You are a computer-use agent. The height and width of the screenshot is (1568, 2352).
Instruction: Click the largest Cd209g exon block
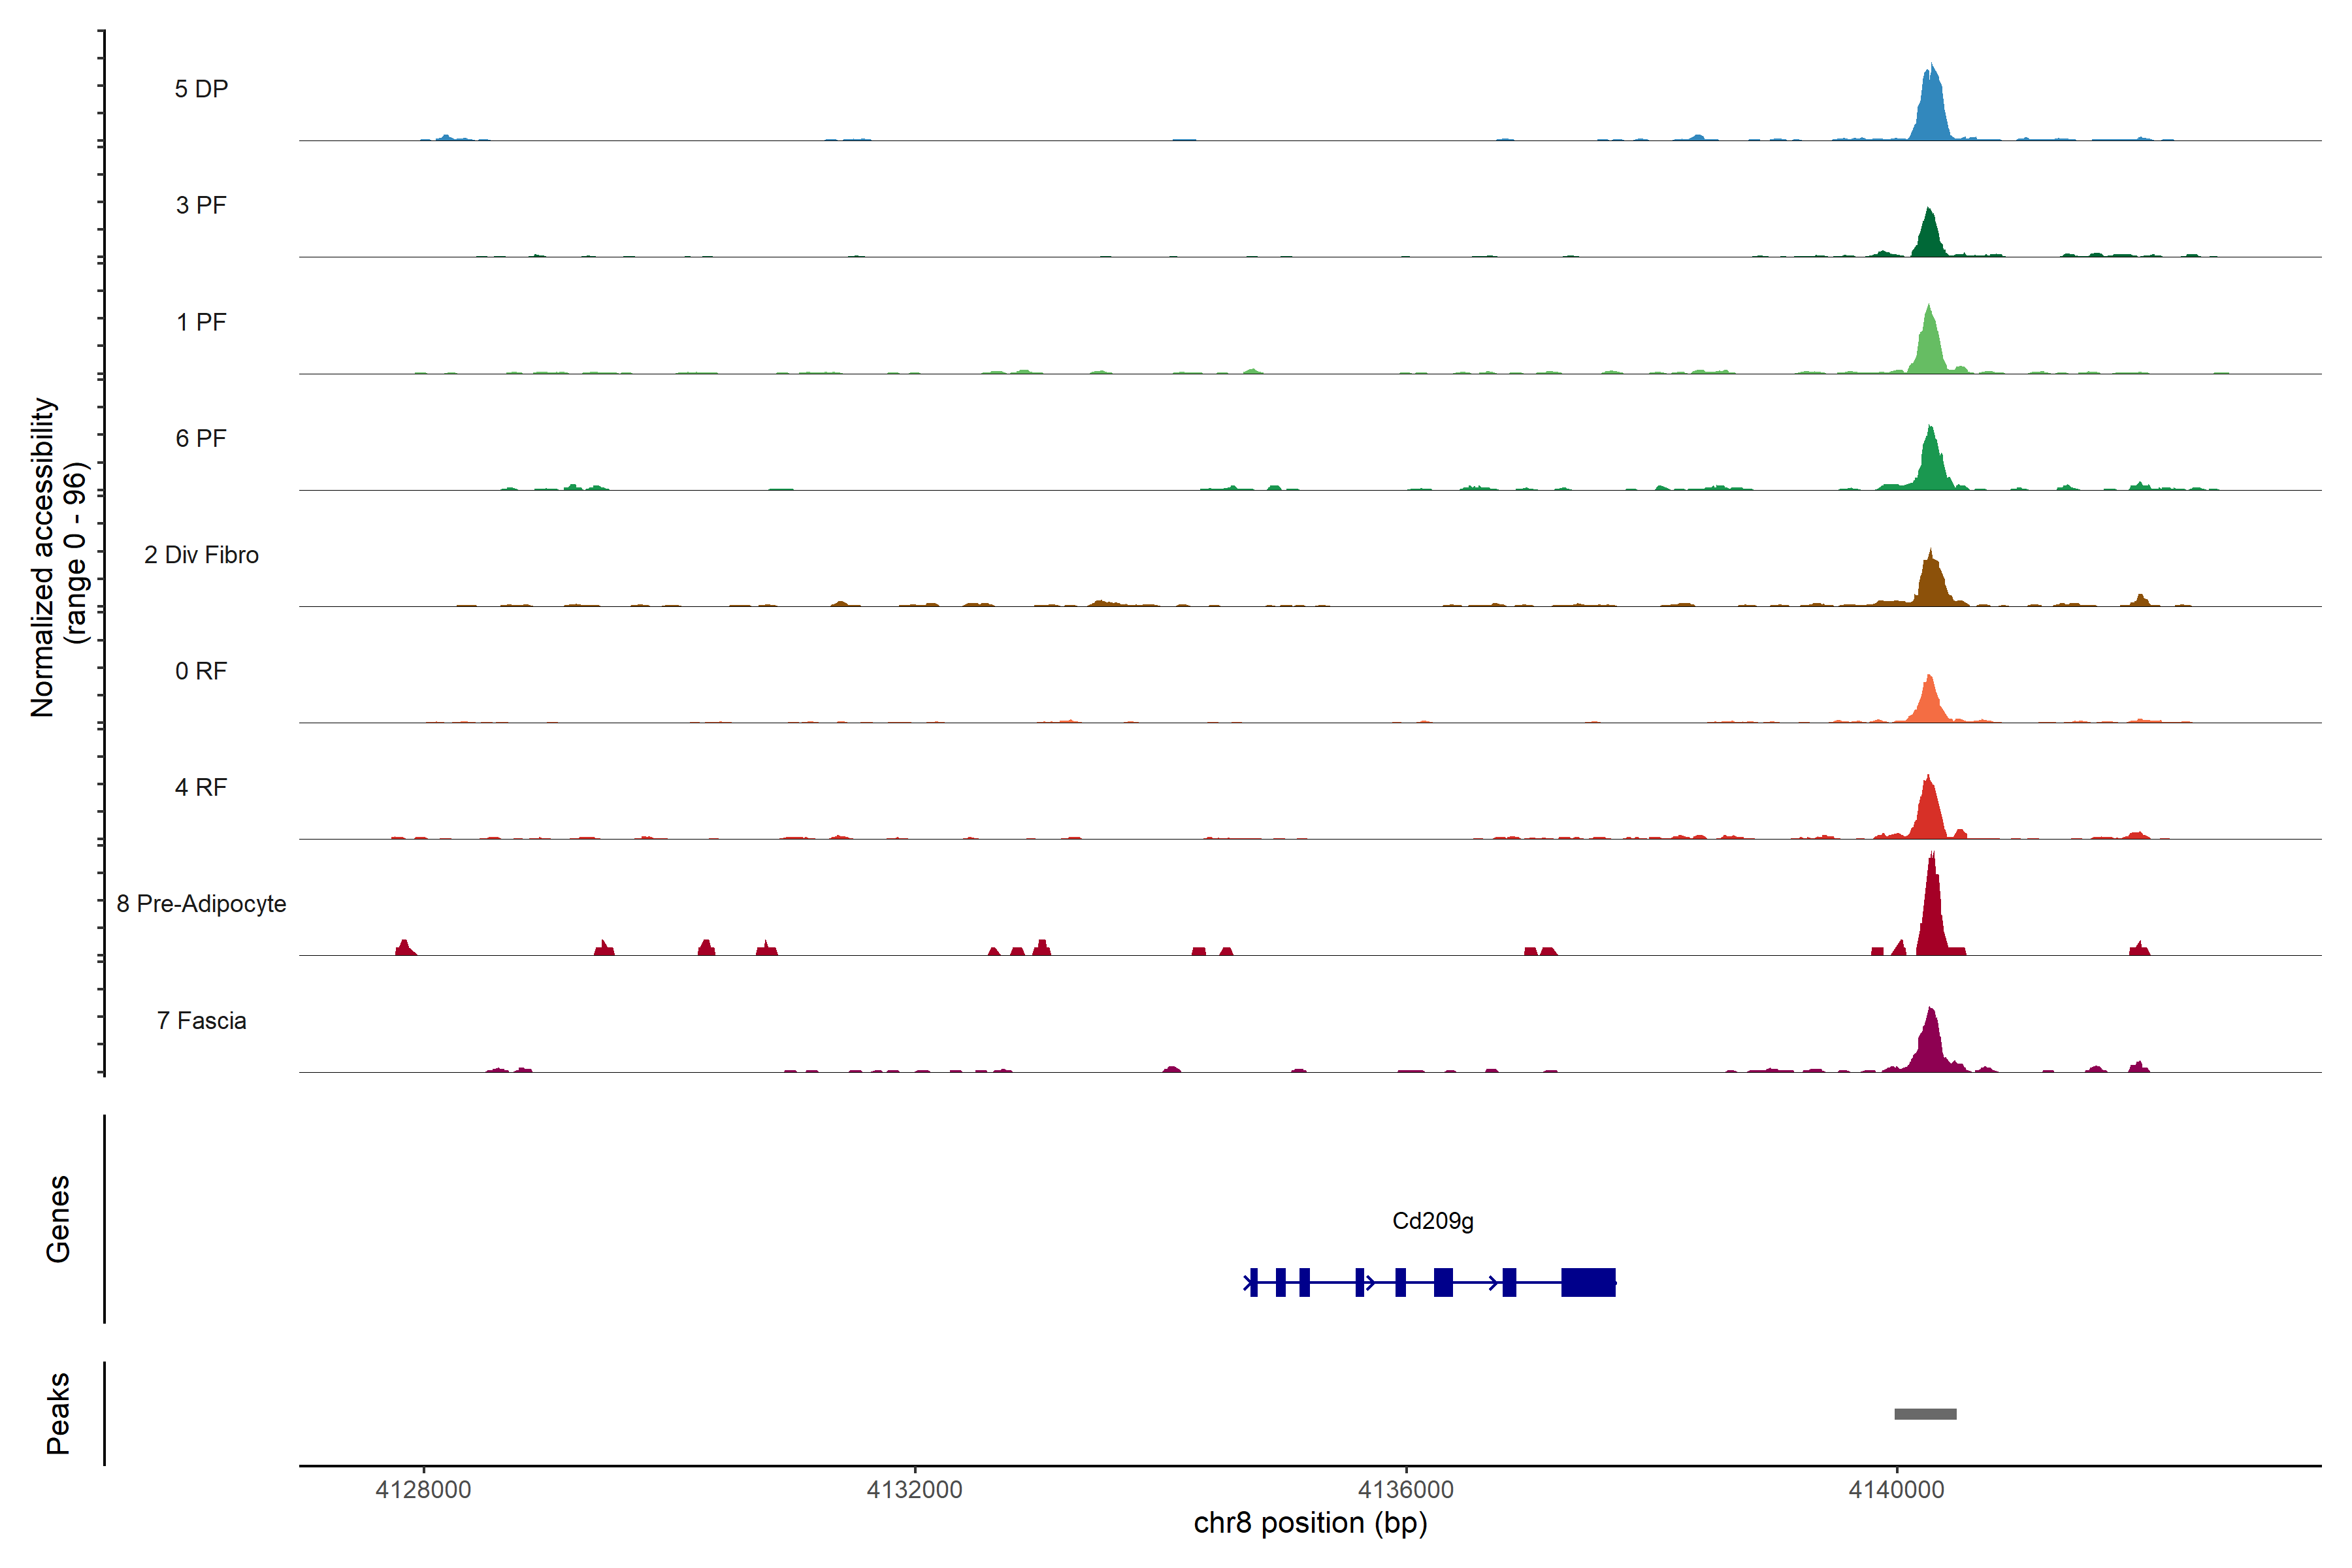point(1588,1282)
